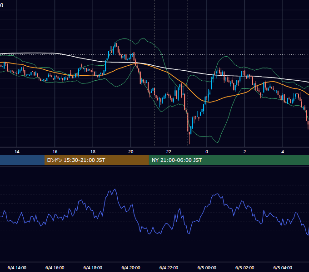This screenshot has height=272, width=309.
Task: Click the 6/4 14:00 indicator axis label
Action: point(17,267)
